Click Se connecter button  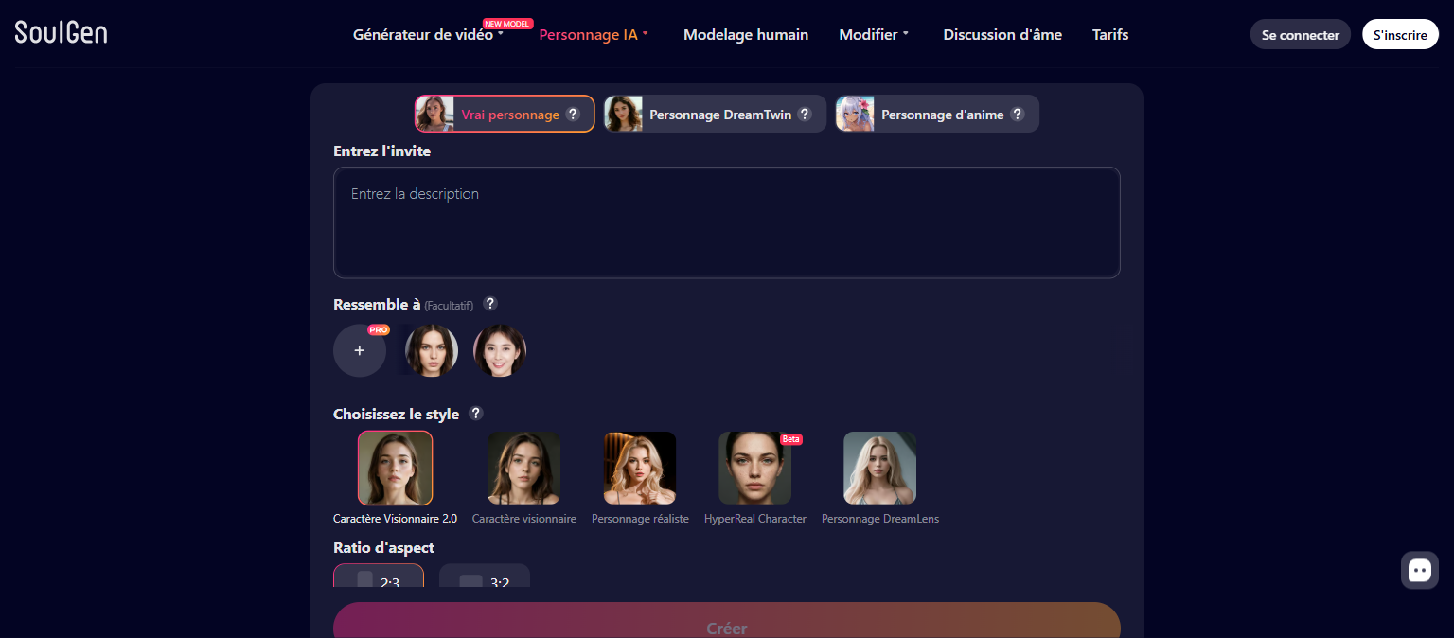pos(1301,34)
